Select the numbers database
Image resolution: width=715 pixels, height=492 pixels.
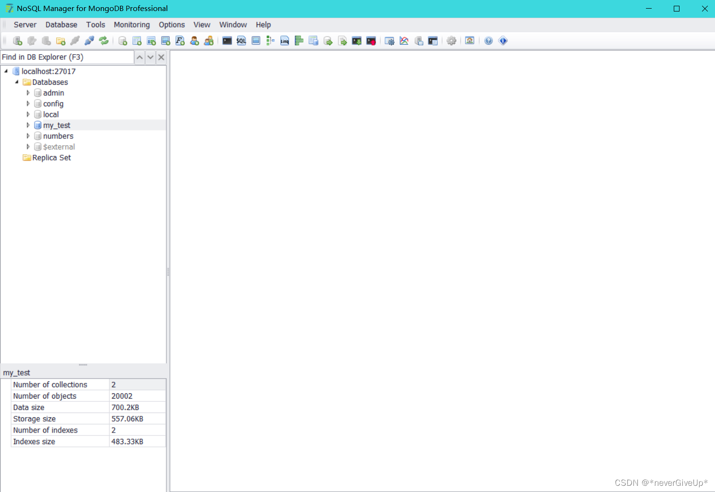[x=58, y=136]
